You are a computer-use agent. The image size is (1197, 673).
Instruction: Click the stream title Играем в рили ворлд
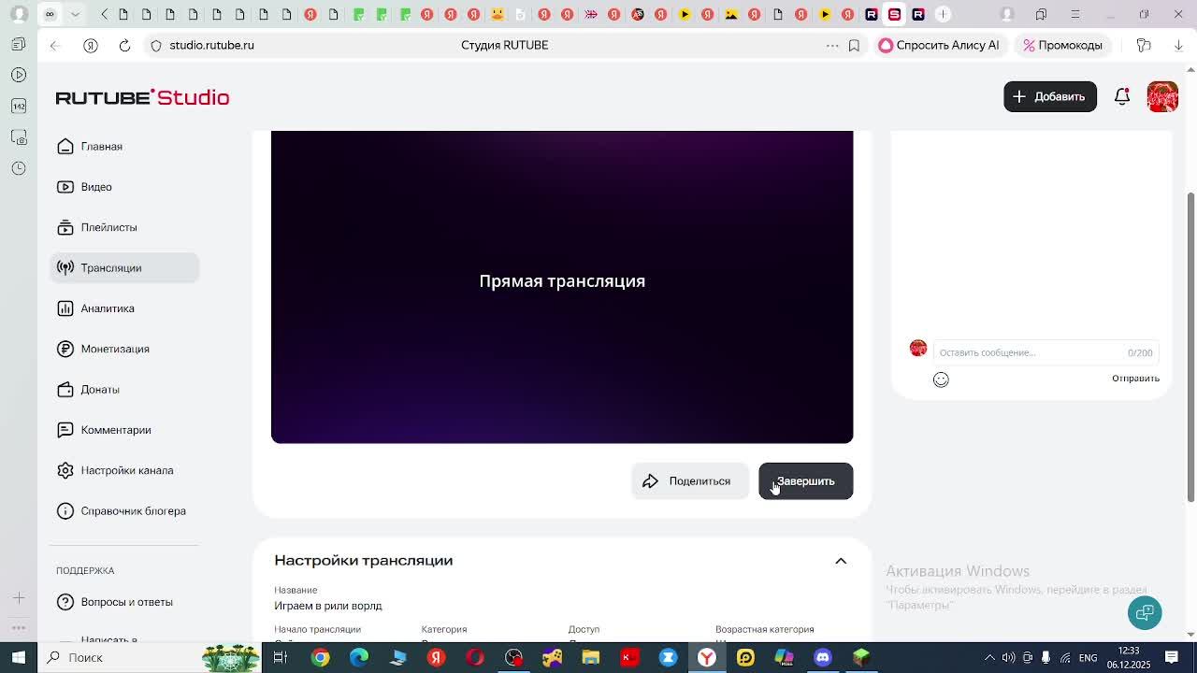tap(328, 606)
